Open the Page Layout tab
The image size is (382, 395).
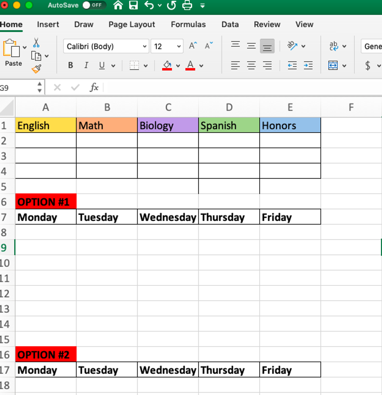tap(132, 24)
